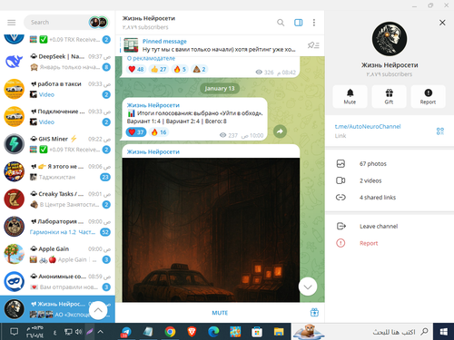Add the fire 16 reaction

click(x=159, y=132)
